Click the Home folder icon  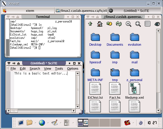(x=100, y=24)
